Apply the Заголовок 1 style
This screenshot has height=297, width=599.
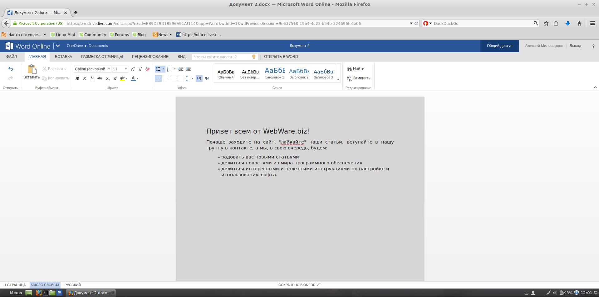(275, 73)
